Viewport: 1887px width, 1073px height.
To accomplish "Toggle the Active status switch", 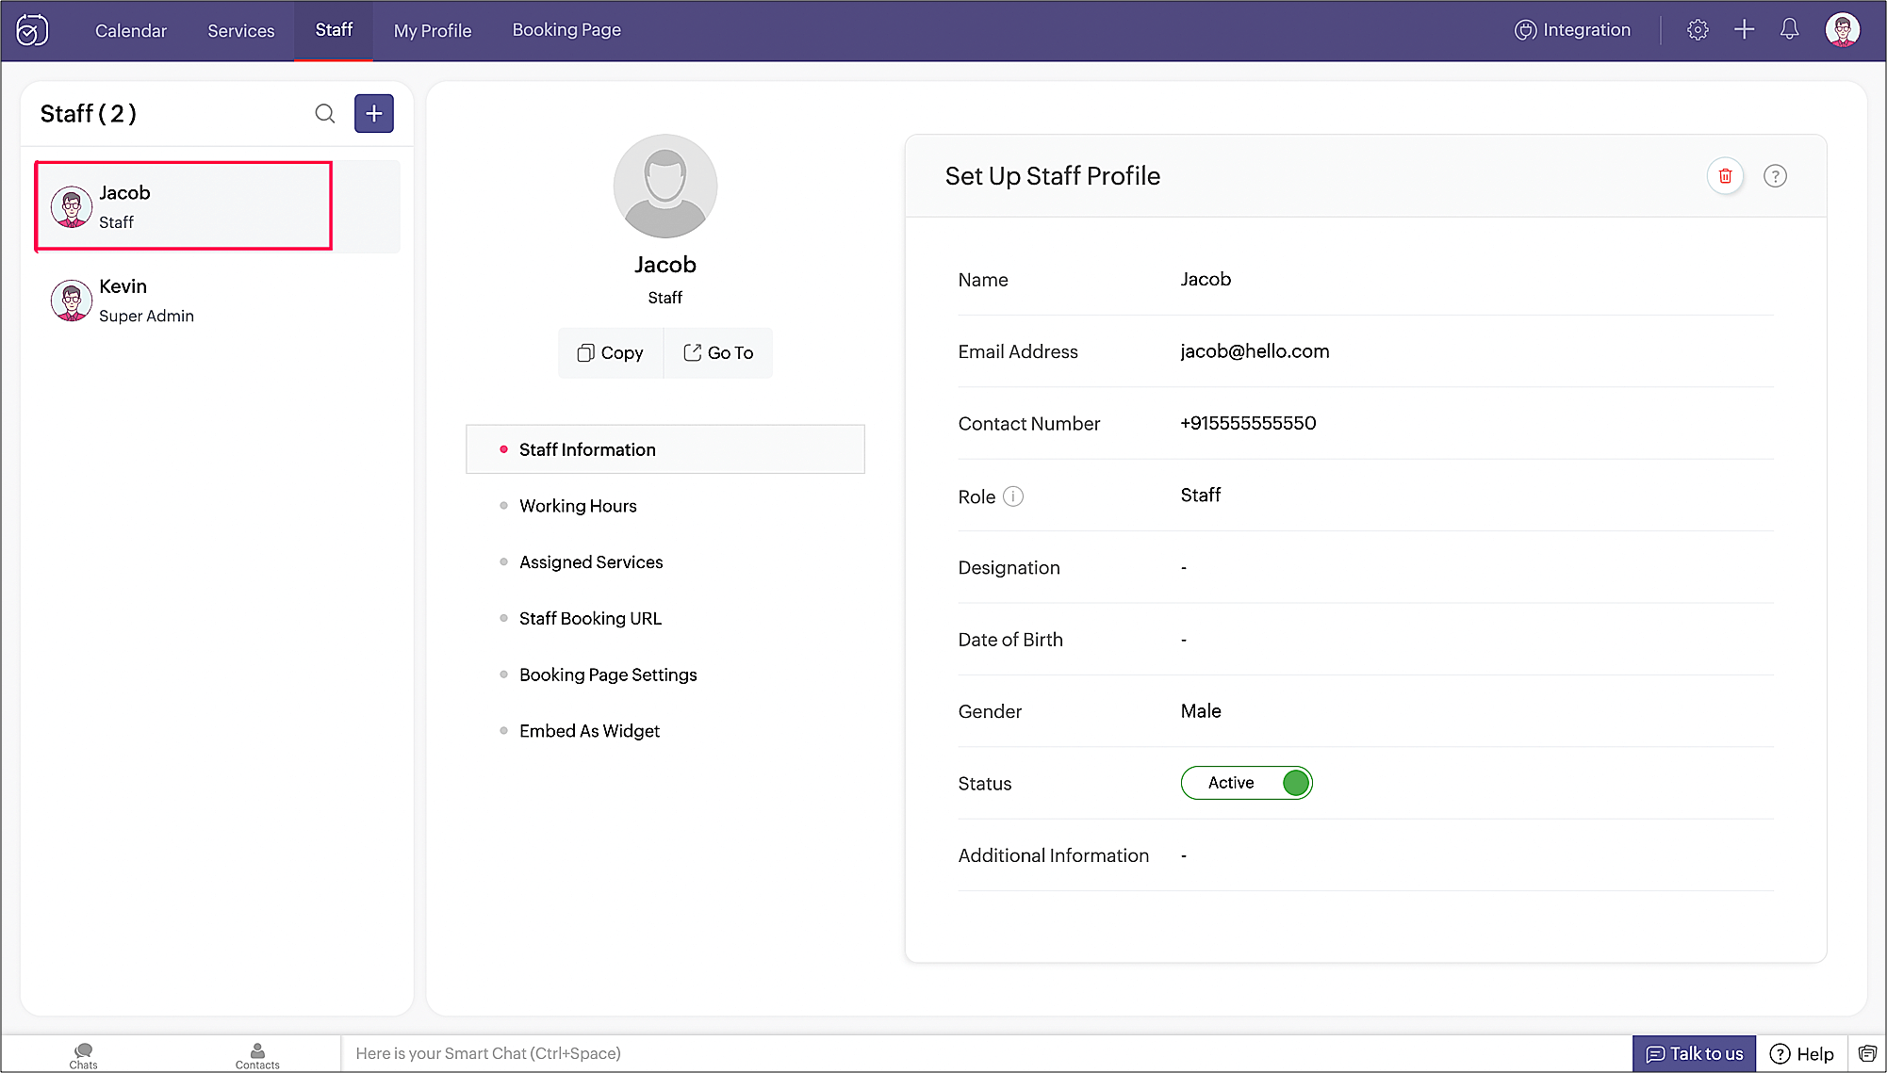I will click(1246, 783).
